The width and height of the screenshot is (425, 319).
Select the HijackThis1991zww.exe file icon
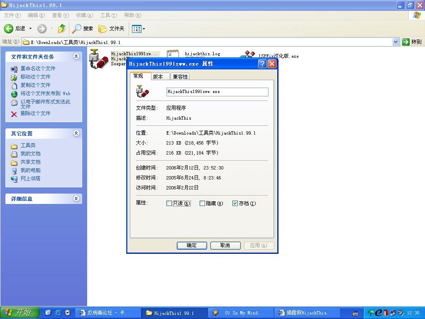[99, 59]
